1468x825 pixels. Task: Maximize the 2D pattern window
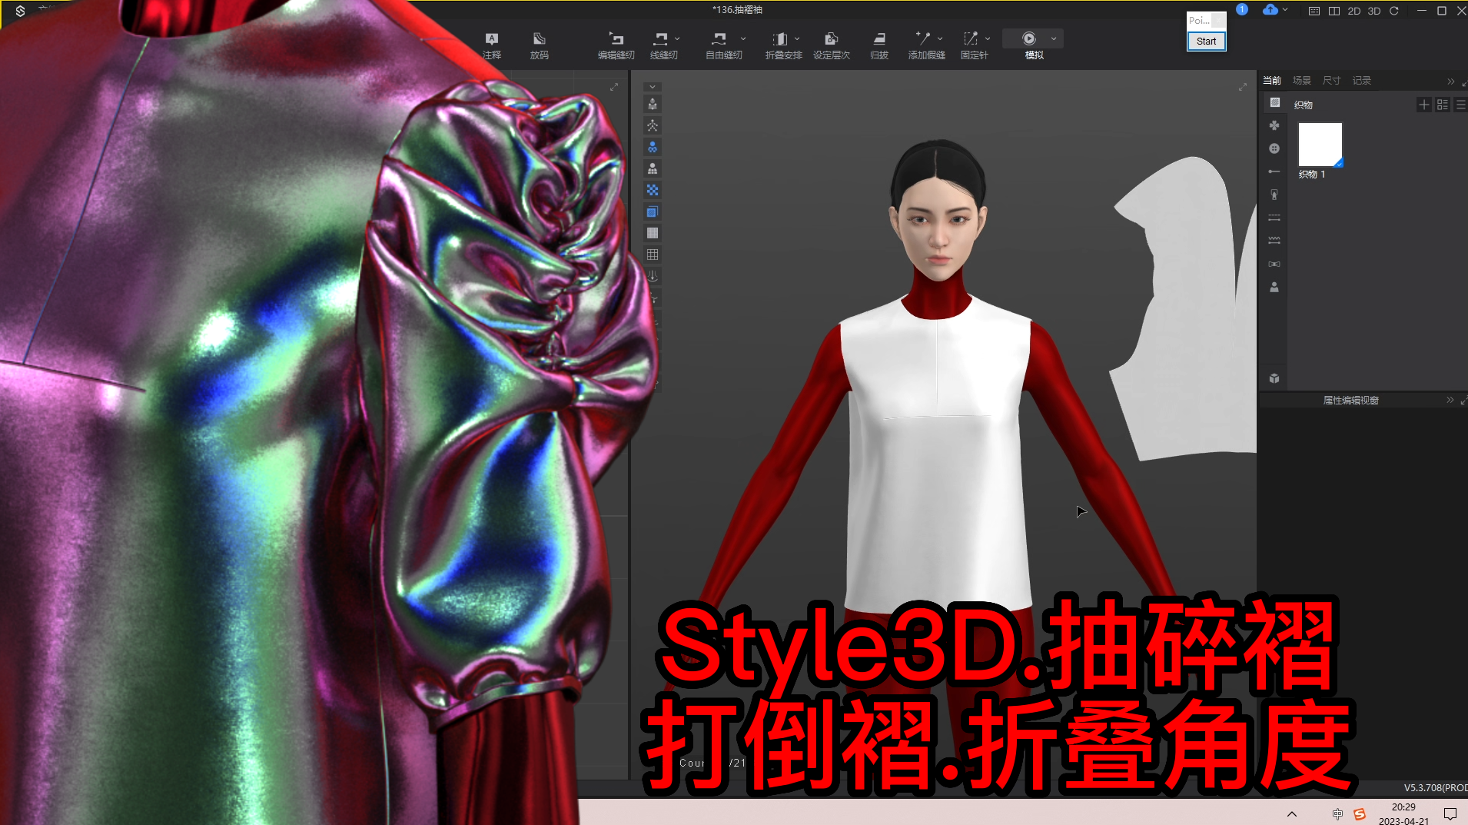[x=614, y=87]
